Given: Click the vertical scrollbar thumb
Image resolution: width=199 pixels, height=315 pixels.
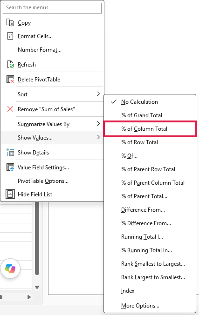Looking at the screenshot, I should point(37,238).
